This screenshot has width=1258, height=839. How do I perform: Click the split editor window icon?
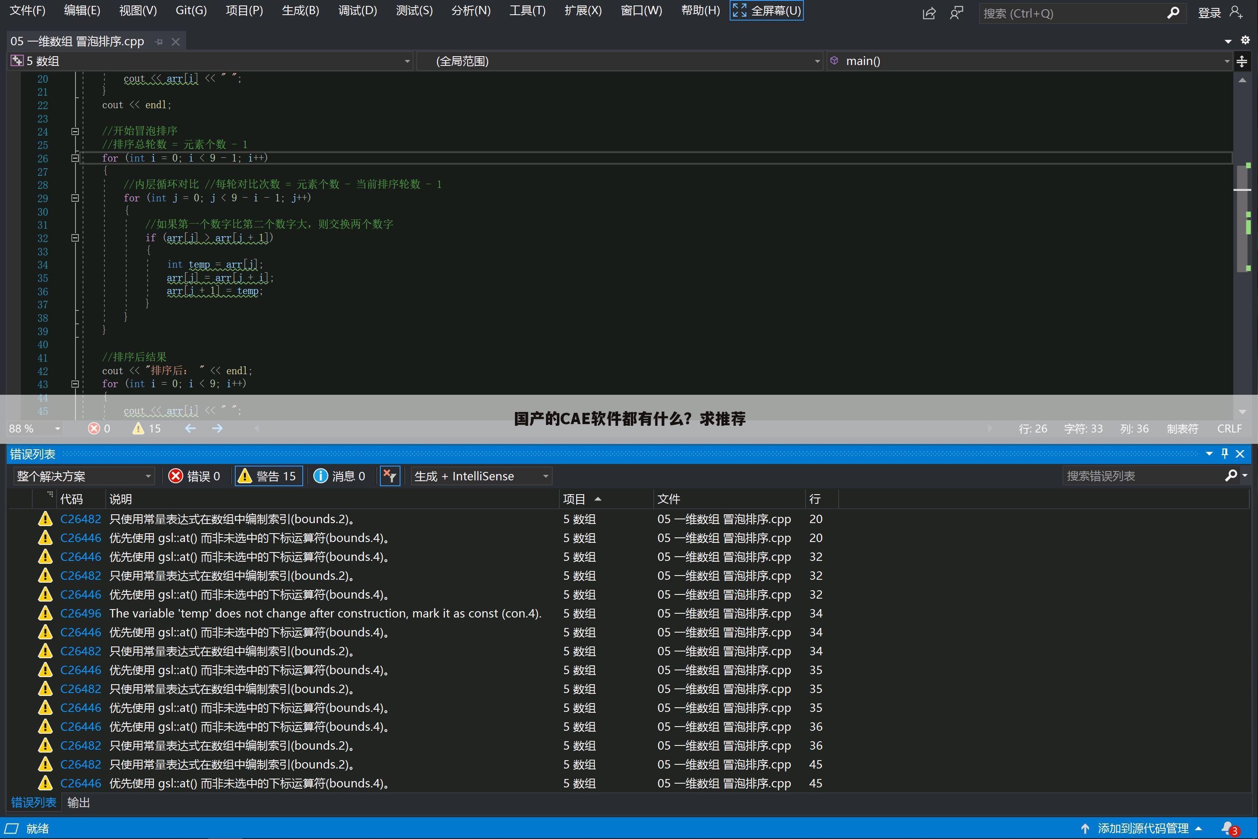click(1242, 61)
